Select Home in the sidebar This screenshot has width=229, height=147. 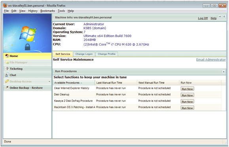click(x=27, y=56)
